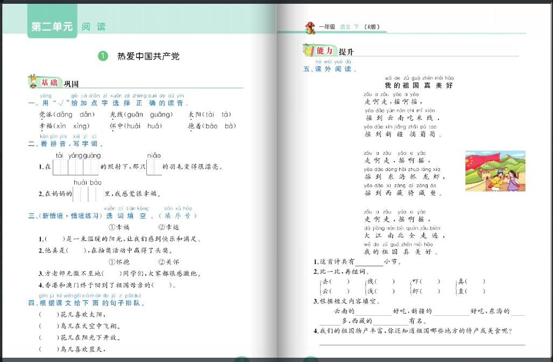Image resolution: width=553 pixels, height=362 pixels.
Task: Click the 能力提升 section heading
Action: (x=335, y=51)
